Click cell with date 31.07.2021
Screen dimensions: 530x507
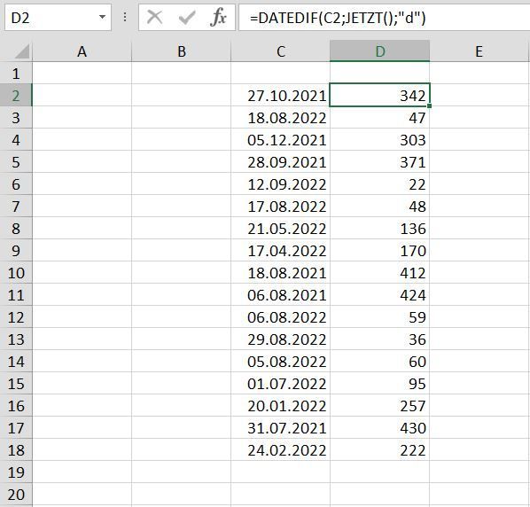(x=281, y=427)
